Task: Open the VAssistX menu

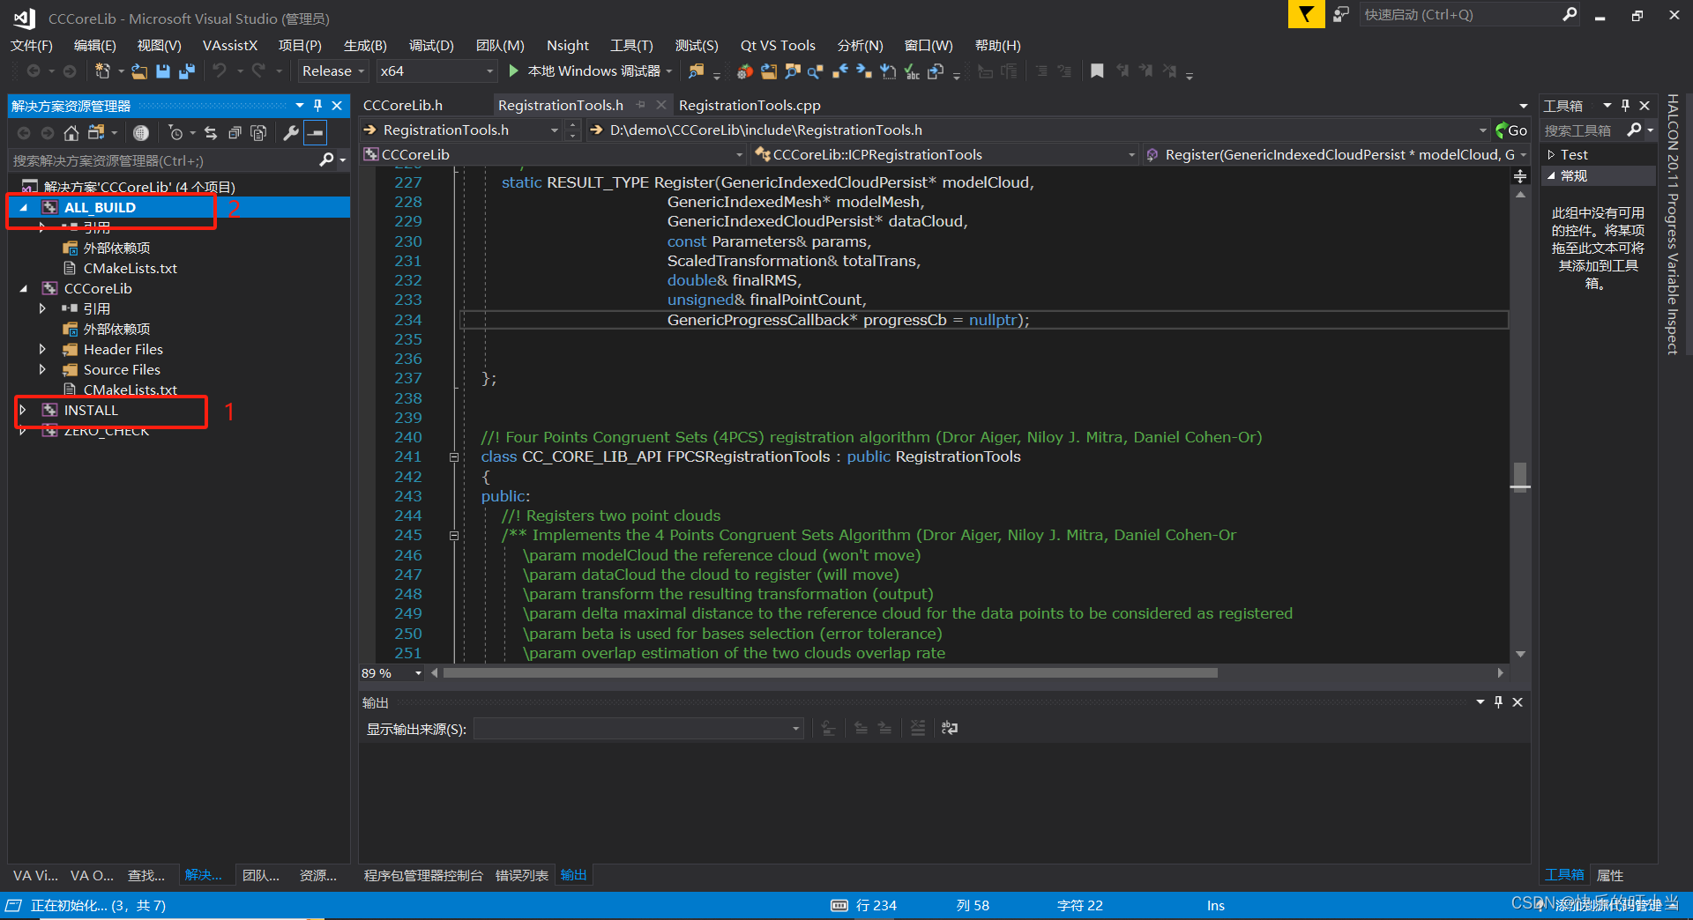Action: [x=229, y=46]
